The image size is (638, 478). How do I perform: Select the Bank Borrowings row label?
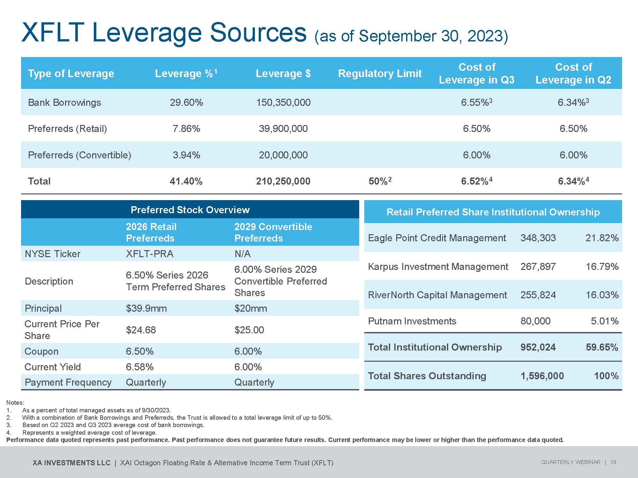64,103
